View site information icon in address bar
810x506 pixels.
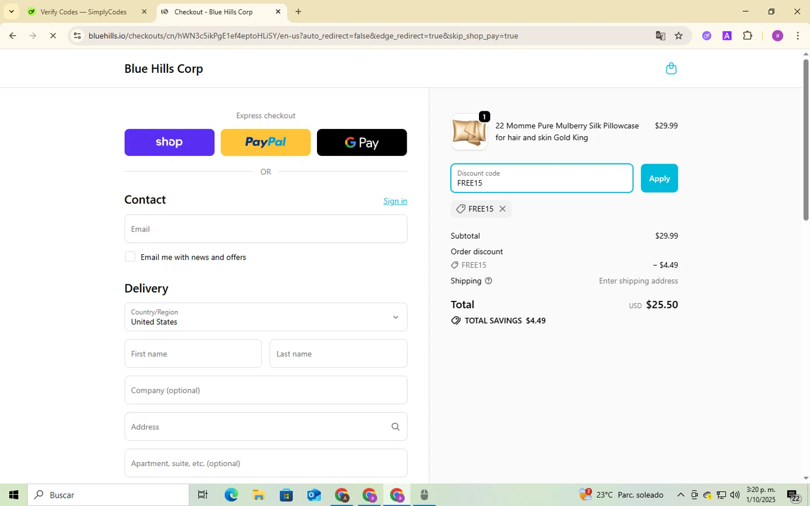(77, 36)
